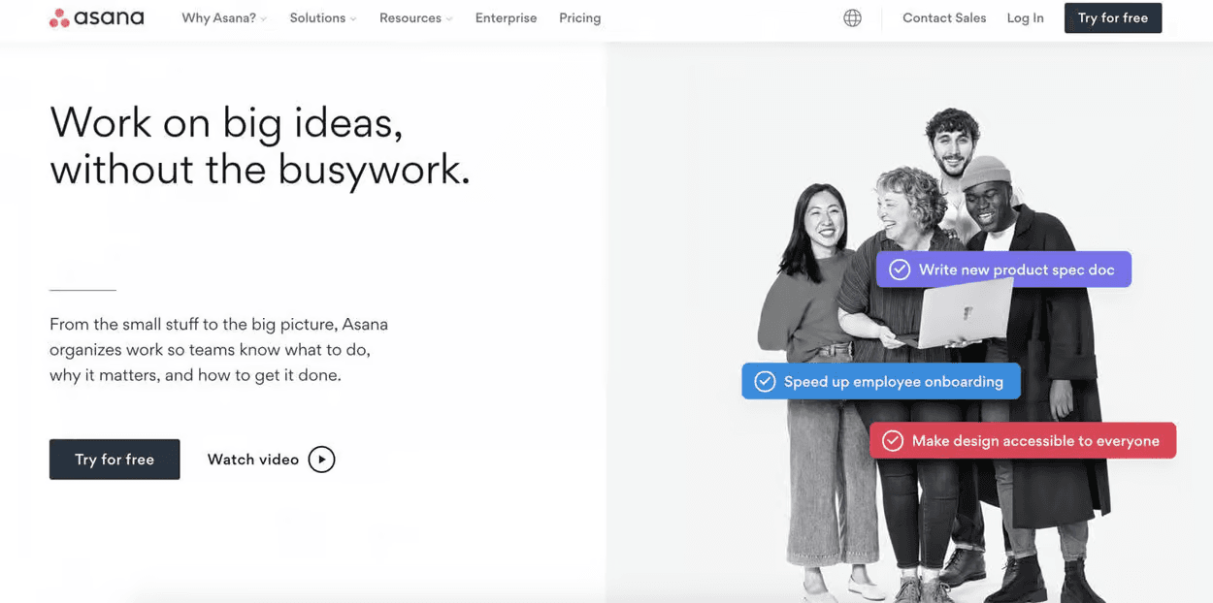
Task: Select the blue Speed up employee onboarding tag
Action: [x=893, y=382]
